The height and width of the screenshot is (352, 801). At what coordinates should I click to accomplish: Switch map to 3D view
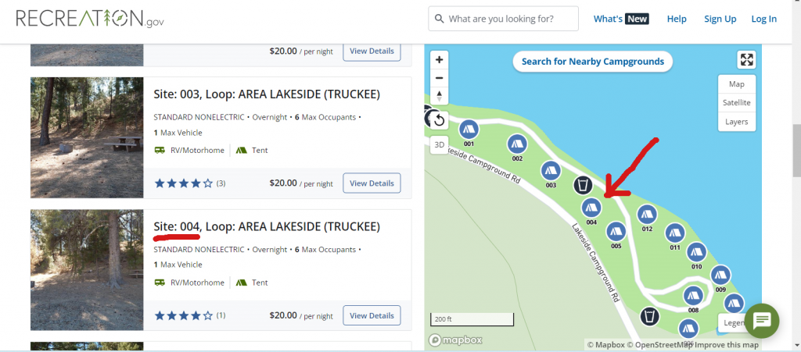point(440,144)
